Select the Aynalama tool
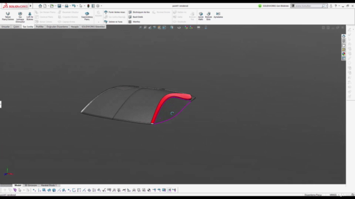The height and width of the screenshot is (199, 355). point(218,15)
